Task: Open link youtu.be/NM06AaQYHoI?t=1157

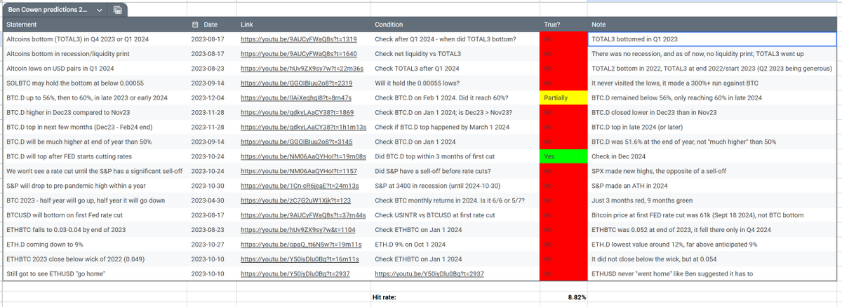Action: [x=299, y=172]
